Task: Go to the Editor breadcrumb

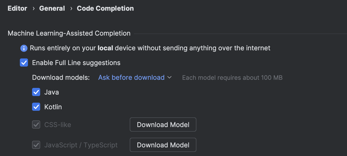Action: pos(17,8)
